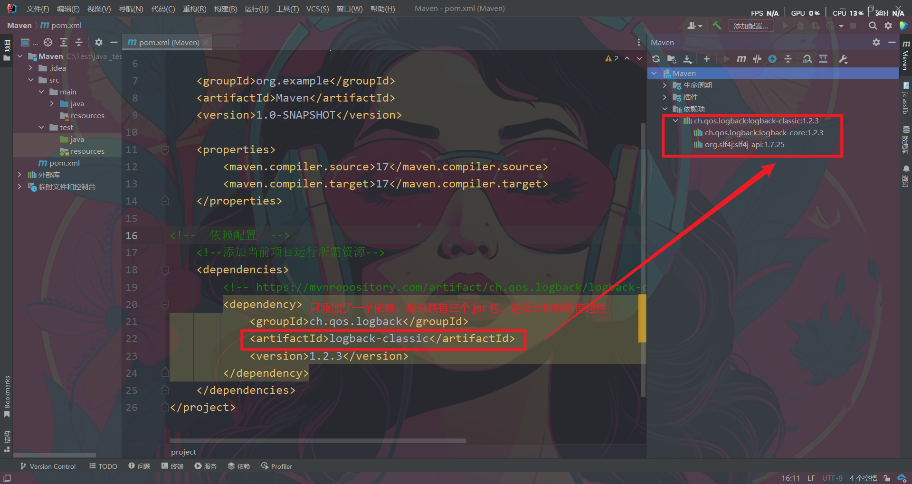Open Maven settings wrench icon
The image size is (912, 484).
coord(843,59)
